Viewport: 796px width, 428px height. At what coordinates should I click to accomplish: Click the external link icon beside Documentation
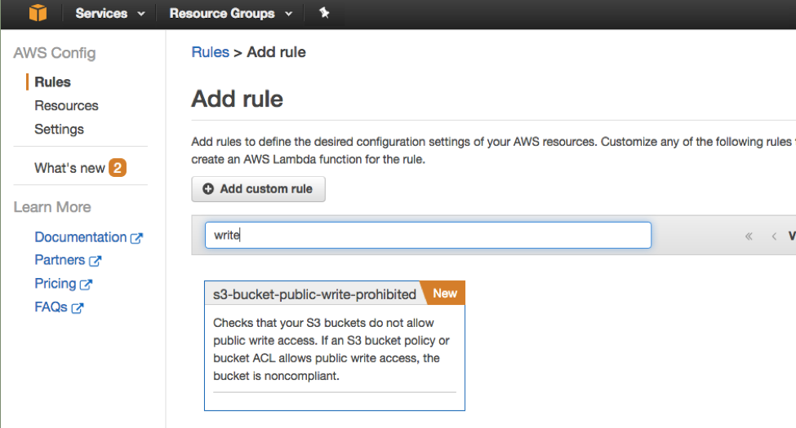tap(136, 238)
